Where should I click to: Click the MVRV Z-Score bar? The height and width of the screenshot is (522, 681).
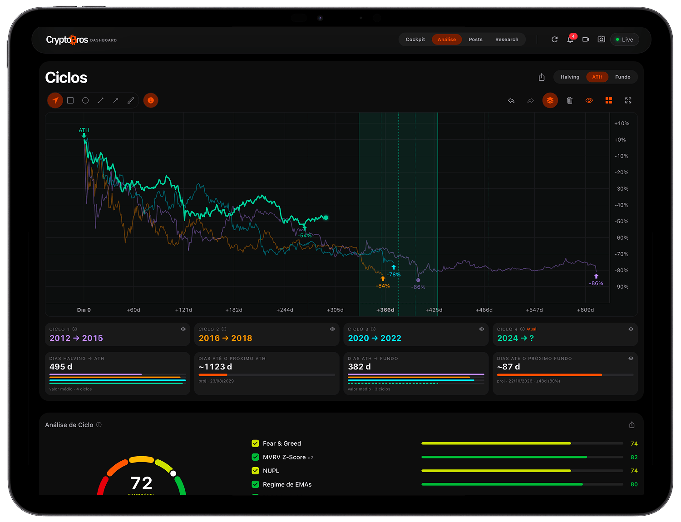click(x=522, y=457)
